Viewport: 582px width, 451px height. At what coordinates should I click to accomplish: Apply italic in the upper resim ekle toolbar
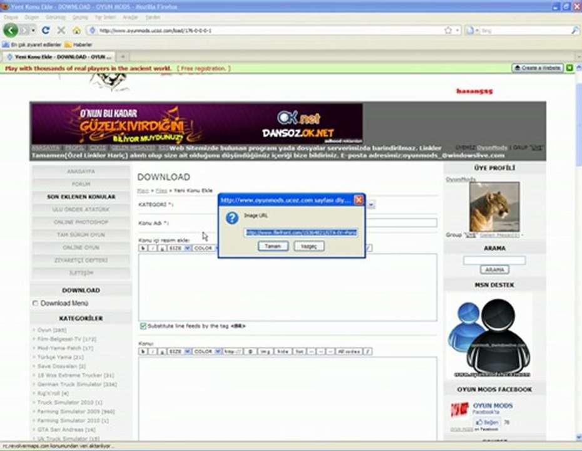[x=153, y=248]
